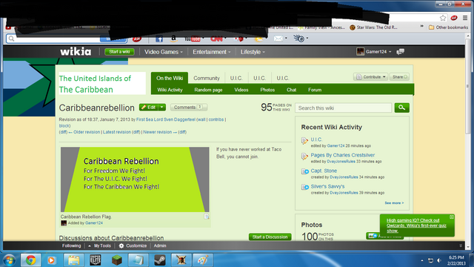Screen dimensions: 474x267
Task: Open the Gamer124 account dropdown
Action: pos(373,52)
